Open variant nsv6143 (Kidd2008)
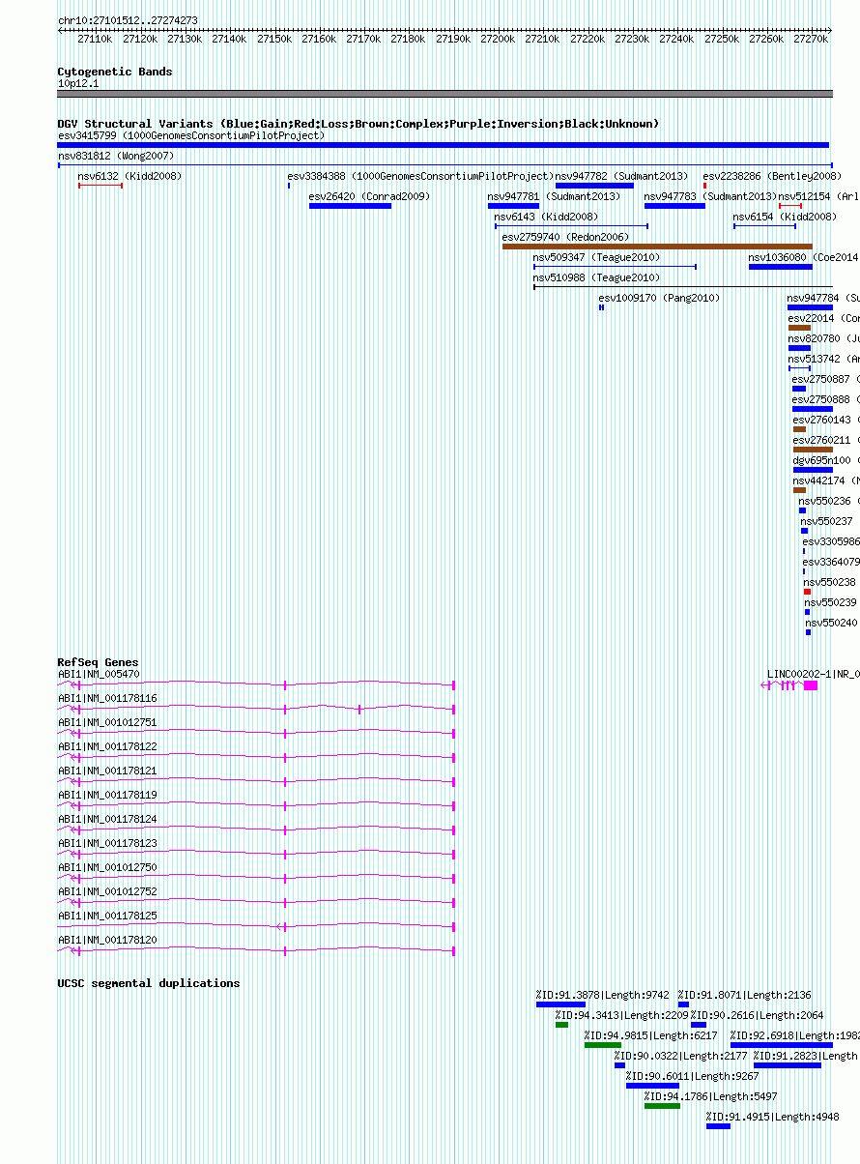The height and width of the screenshot is (1164, 860). click(546, 217)
